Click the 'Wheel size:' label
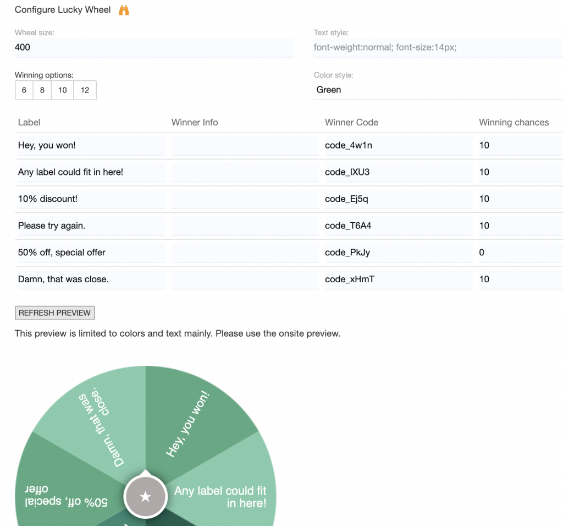The width and height of the screenshot is (563, 526). click(35, 32)
